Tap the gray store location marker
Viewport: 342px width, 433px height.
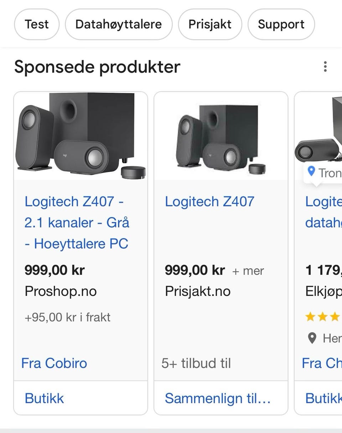(312, 338)
